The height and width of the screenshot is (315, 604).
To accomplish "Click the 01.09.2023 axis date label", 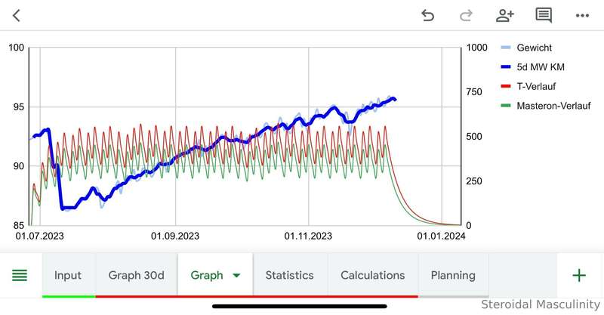I will (175, 236).
